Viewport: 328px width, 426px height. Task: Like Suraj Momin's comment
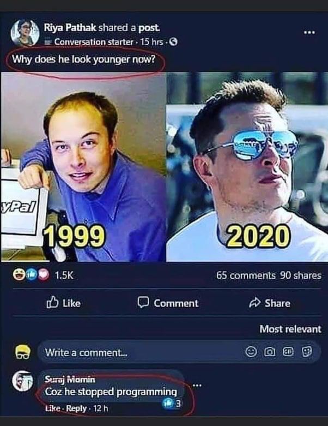pos(52,409)
